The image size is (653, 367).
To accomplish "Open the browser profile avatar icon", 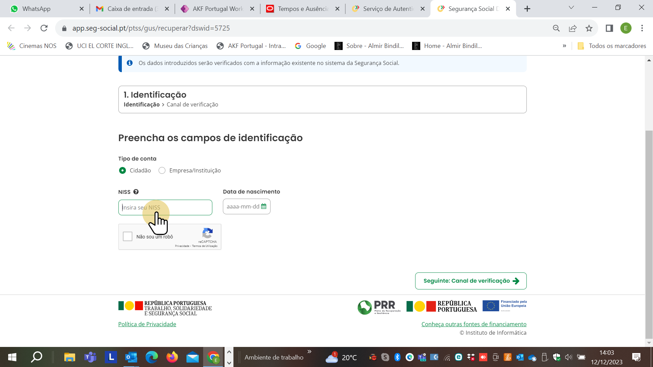I will [x=626, y=28].
